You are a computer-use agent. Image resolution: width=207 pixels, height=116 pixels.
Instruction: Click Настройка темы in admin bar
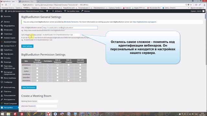click(x=72, y=11)
